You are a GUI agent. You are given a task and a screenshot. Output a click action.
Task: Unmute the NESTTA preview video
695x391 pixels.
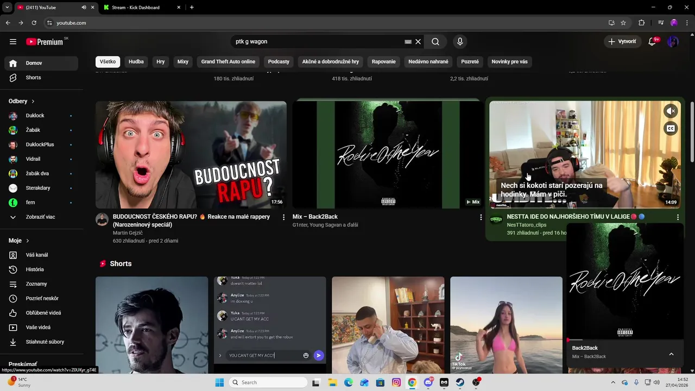click(671, 111)
